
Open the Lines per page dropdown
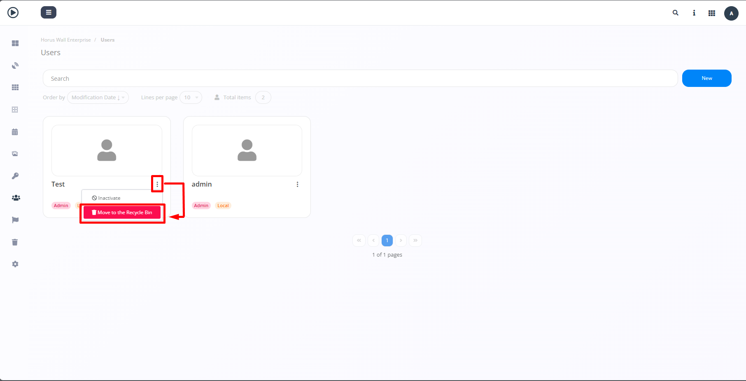pyautogui.click(x=191, y=97)
